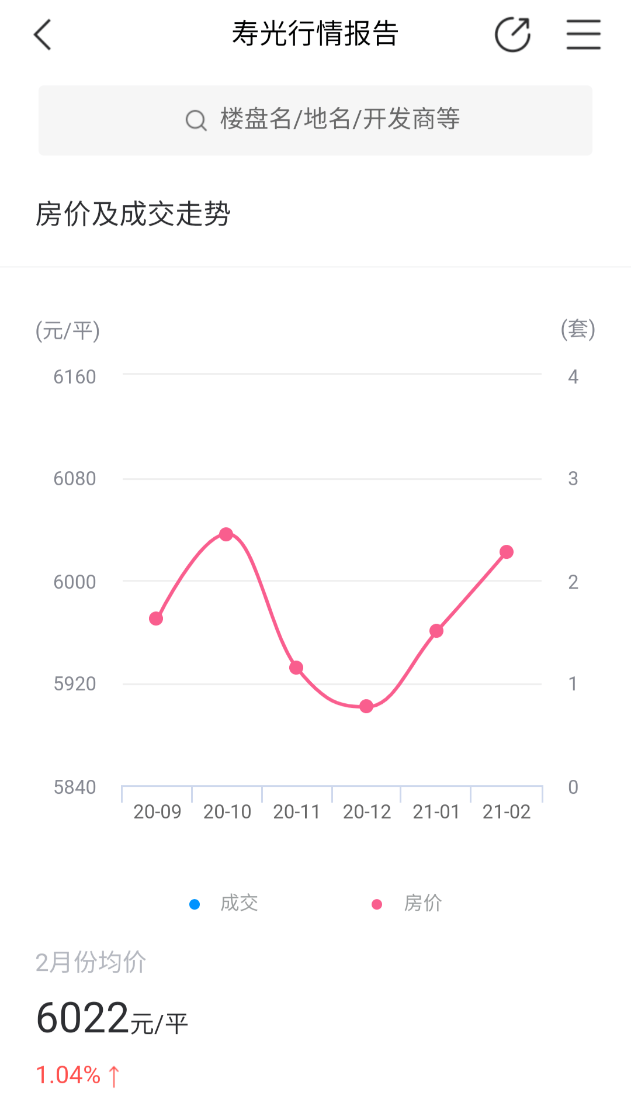Toggle the 房价 legend series
Viewport: 631px width, 1113px height.
(x=407, y=903)
